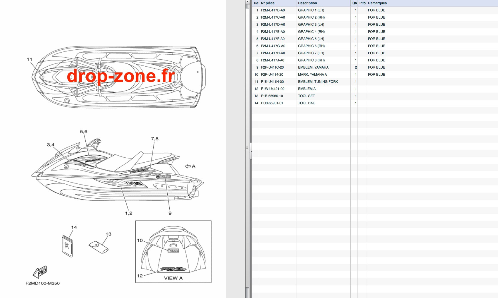Click the 'N° pièce' column header

tap(278, 3)
